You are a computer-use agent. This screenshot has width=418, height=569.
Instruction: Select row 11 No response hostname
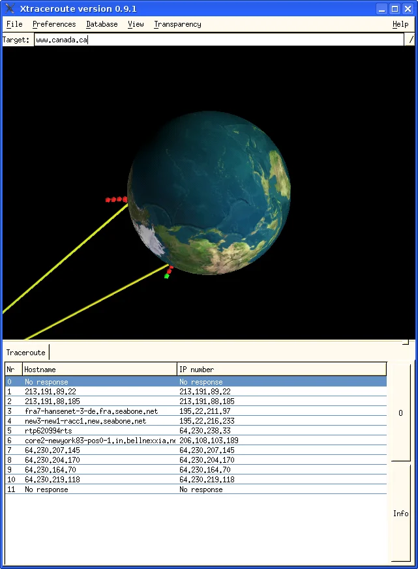coord(46,489)
